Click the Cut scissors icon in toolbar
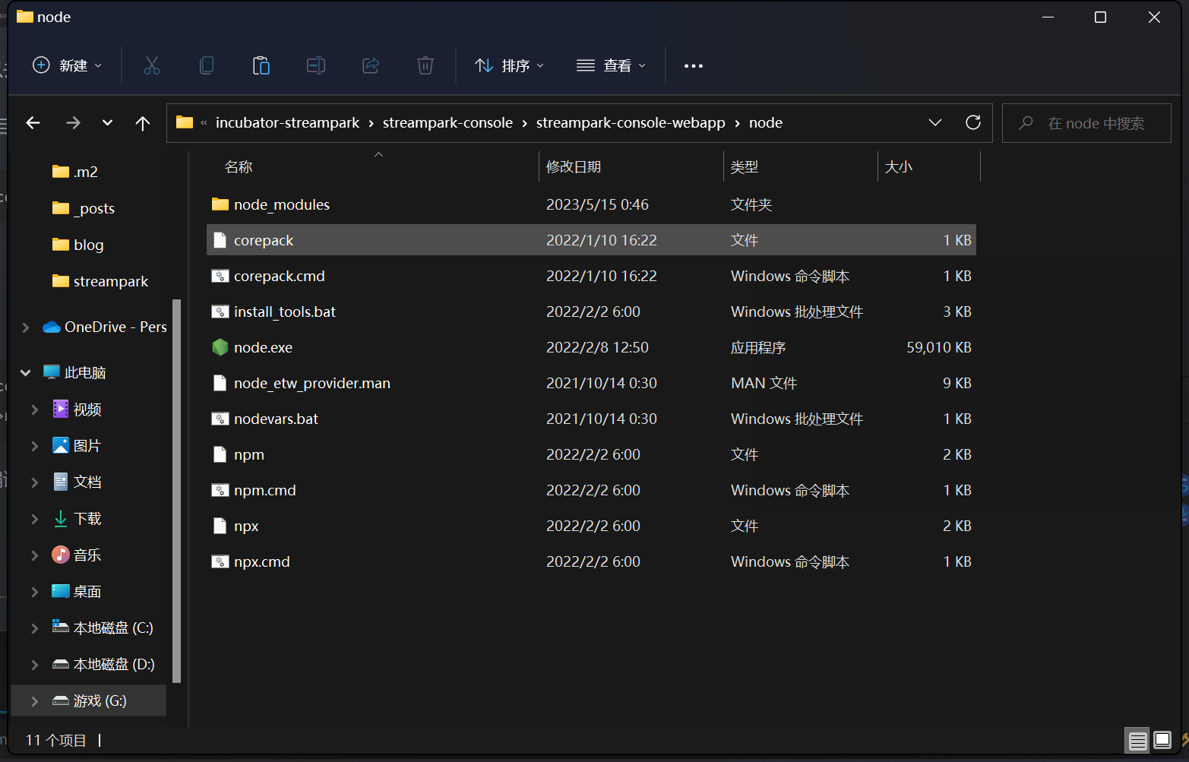1189x762 pixels. coord(152,66)
